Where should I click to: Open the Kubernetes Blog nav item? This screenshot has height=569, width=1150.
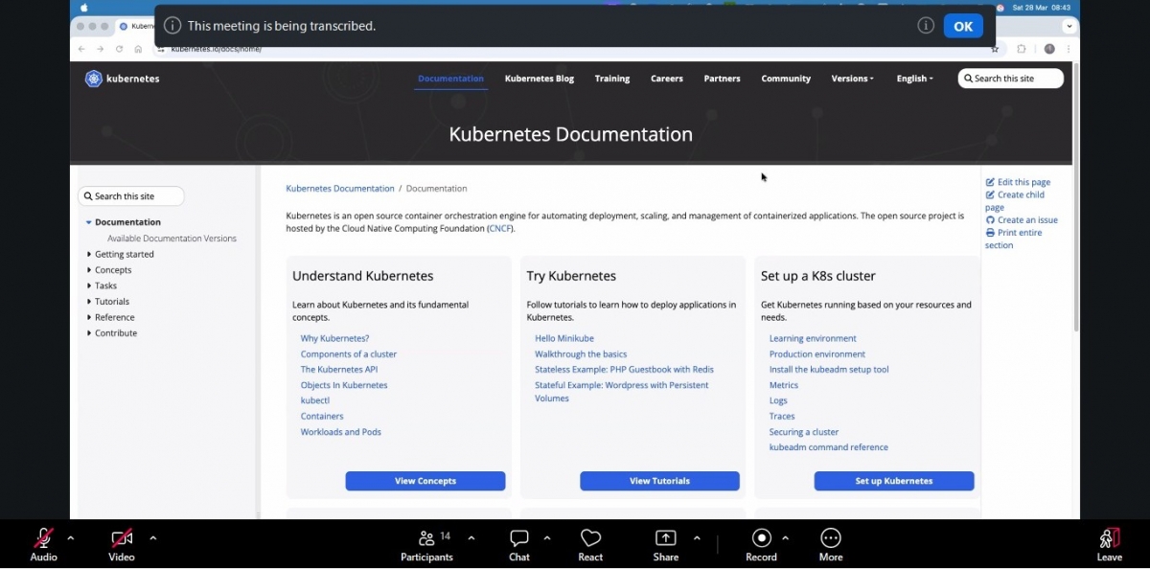tap(539, 79)
